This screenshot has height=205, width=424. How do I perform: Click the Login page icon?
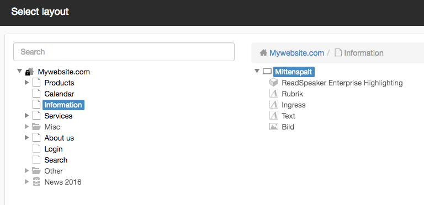tap(36, 149)
